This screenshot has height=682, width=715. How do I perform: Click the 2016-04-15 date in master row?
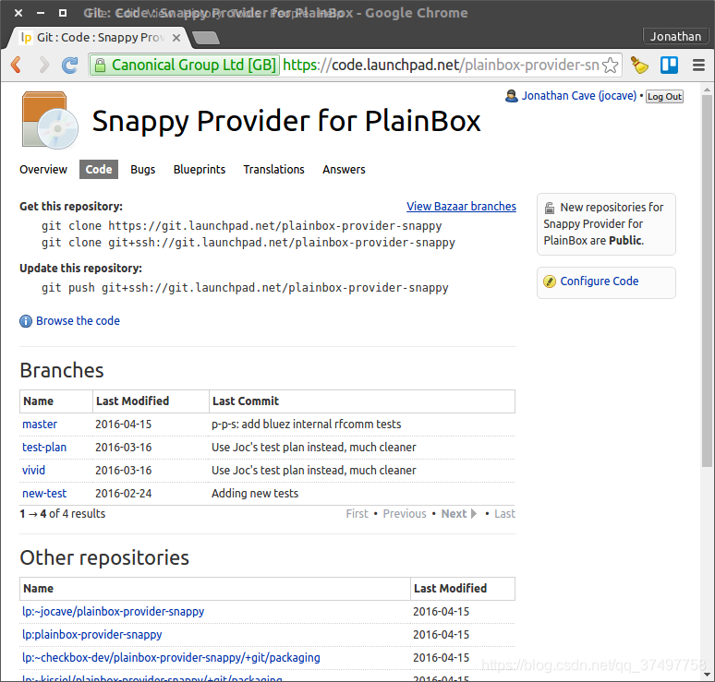(x=123, y=425)
